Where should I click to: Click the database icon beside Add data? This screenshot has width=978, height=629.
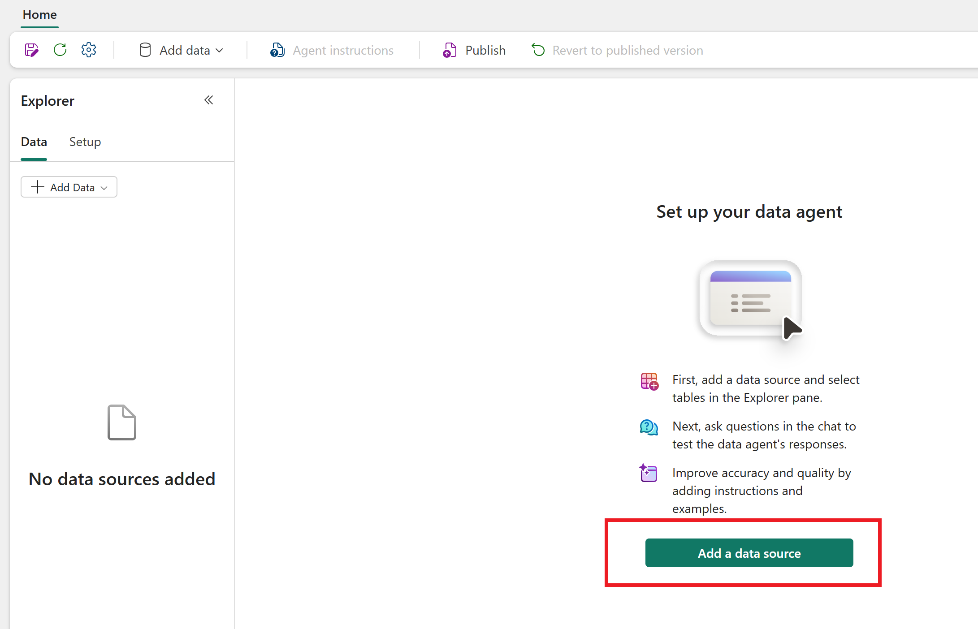pos(145,50)
